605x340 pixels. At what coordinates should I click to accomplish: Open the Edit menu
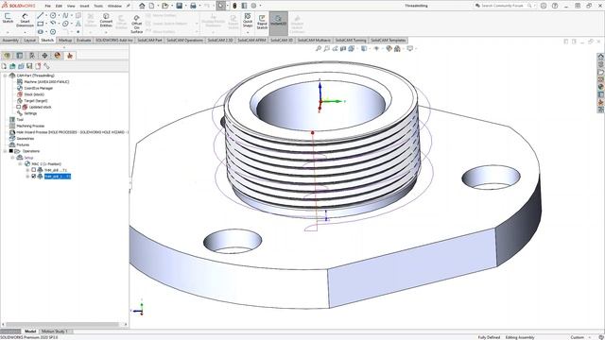tap(59, 6)
